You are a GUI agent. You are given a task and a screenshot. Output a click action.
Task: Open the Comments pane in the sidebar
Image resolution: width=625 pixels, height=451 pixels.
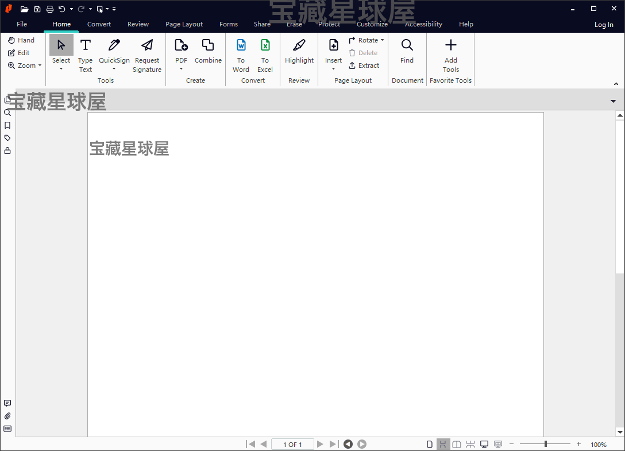[7, 403]
